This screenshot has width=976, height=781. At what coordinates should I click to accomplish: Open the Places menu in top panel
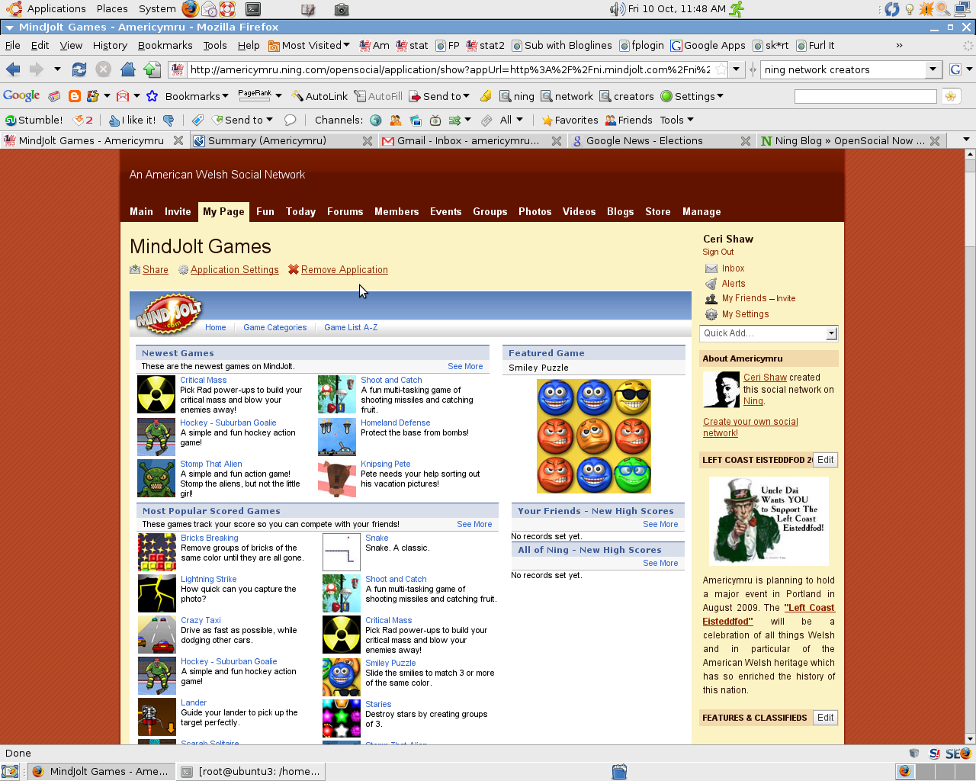[112, 9]
